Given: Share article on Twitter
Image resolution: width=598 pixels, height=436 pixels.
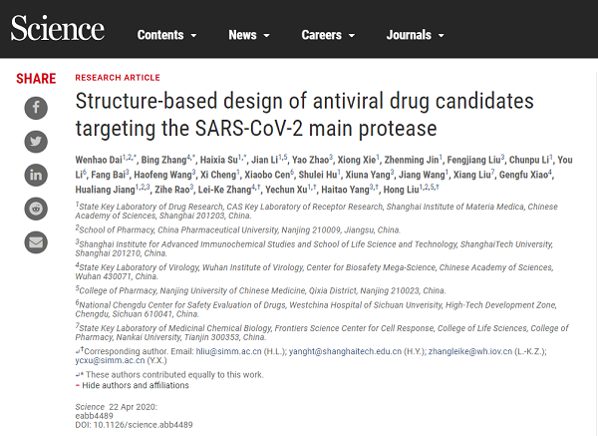Looking at the screenshot, I should pos(36,141).
